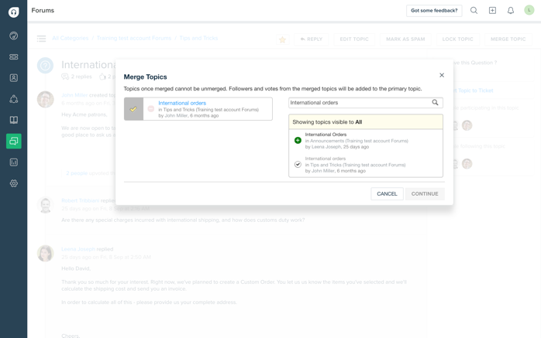
Task: Open Contacts in the sidebar
Action: (x=13, y=78)
